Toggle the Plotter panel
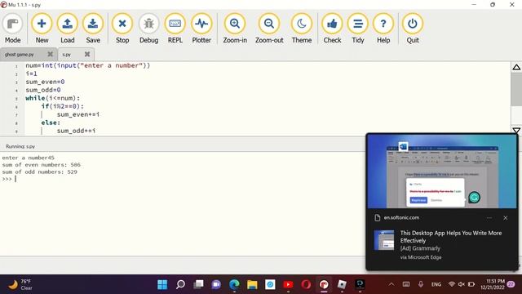The width and height of the screenshot is (522, 294). coord(201,29)
